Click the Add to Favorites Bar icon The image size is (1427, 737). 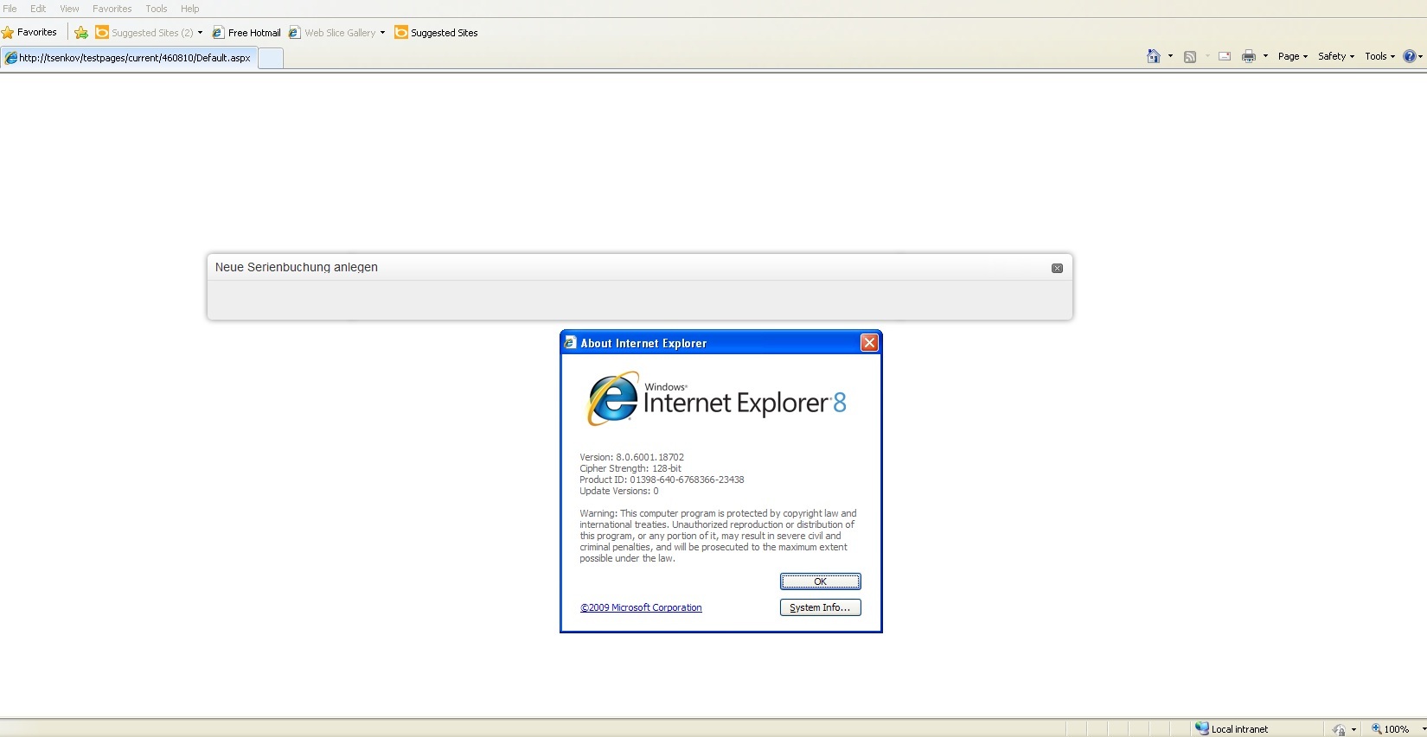81,33
